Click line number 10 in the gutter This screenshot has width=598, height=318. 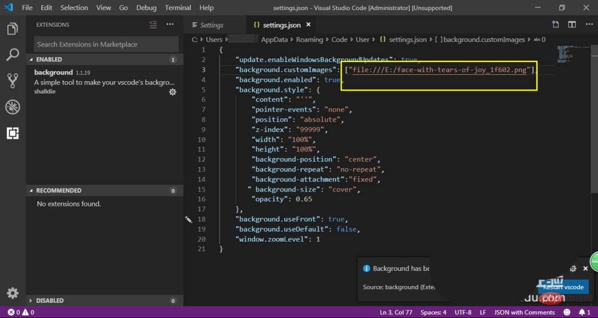pyautogui.click(x=201, y=140)
